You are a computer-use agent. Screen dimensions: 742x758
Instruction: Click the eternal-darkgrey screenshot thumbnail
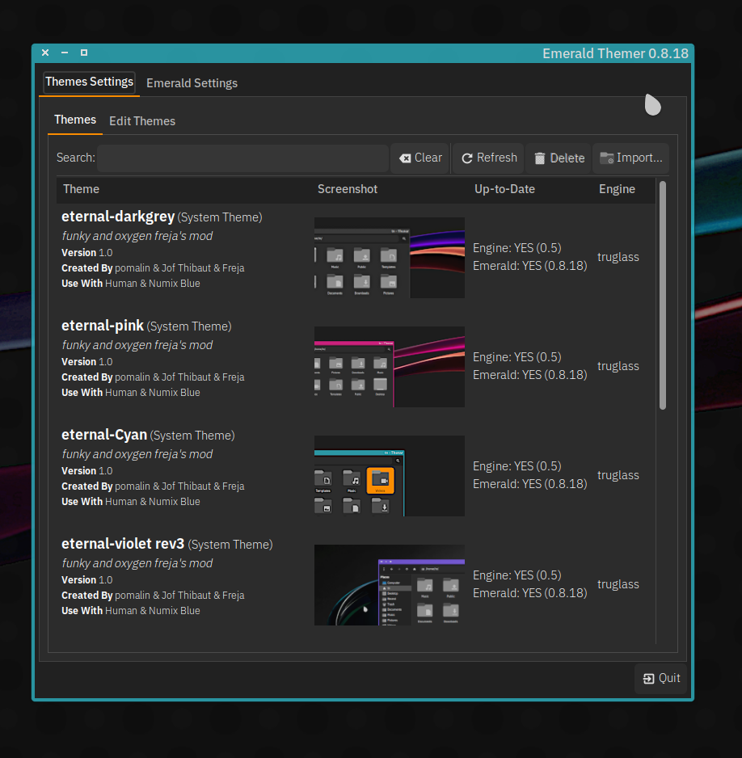point(389,258)
